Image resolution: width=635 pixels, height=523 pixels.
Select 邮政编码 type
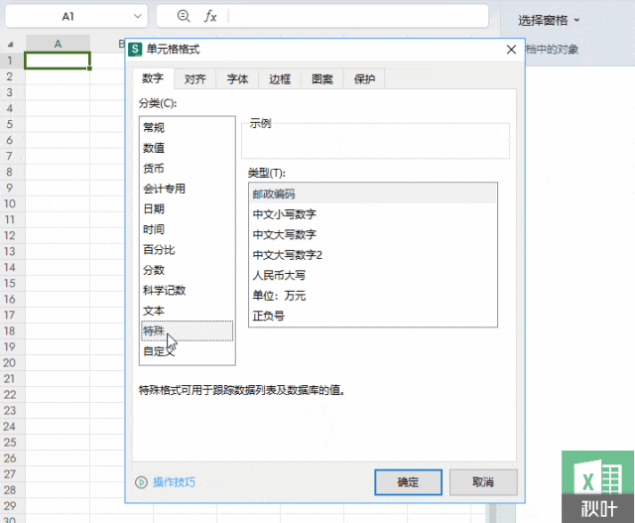[x=373, y=195]
